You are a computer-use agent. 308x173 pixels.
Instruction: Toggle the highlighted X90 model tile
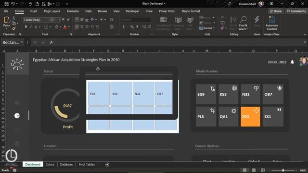(x=250, y=117)
